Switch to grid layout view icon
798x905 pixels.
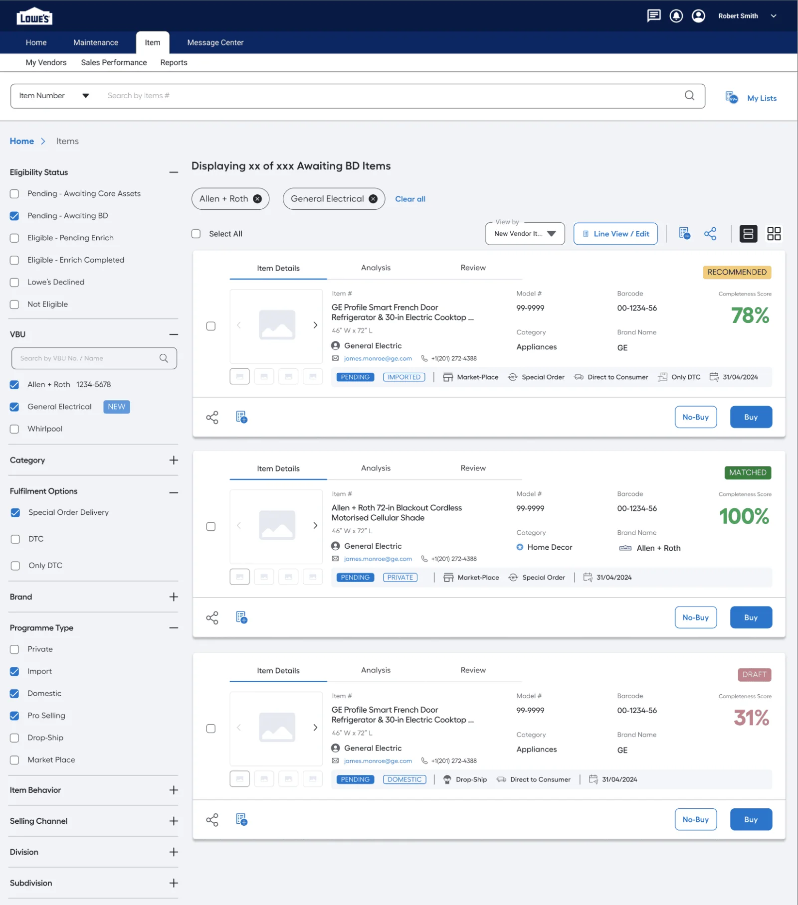[x=774, y=234]
